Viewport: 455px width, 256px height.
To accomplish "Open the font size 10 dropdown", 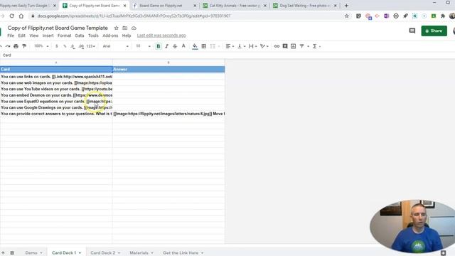I will 144,46.
